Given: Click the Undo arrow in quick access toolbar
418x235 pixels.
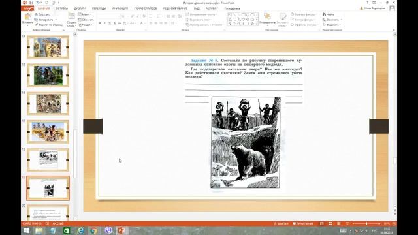Looking at the screenshot, I should (x=38, y=3).
